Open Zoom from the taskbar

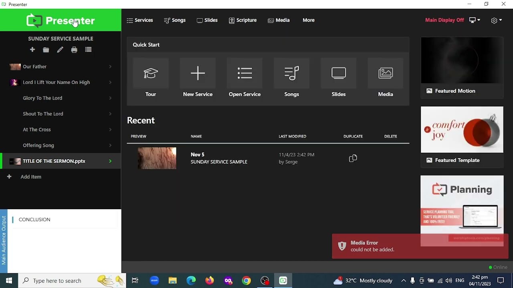[x=154, y=280]
